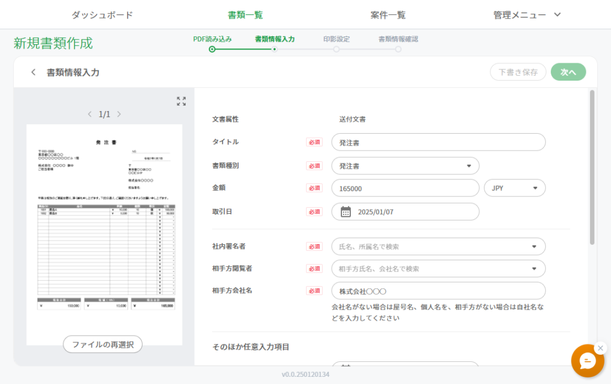Go to next PDF page arrow
Image resolution: width=611 pixels, height=384 pixels.
119,114
